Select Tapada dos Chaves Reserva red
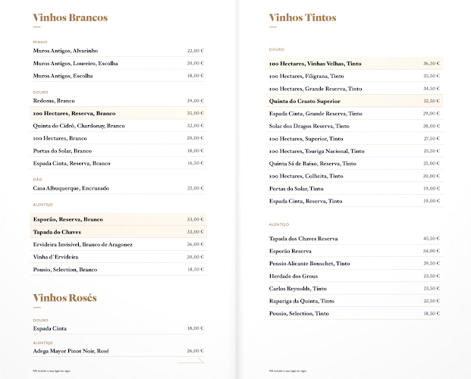The height and width of the screenshot is (379, 471). tap(303, 239)
